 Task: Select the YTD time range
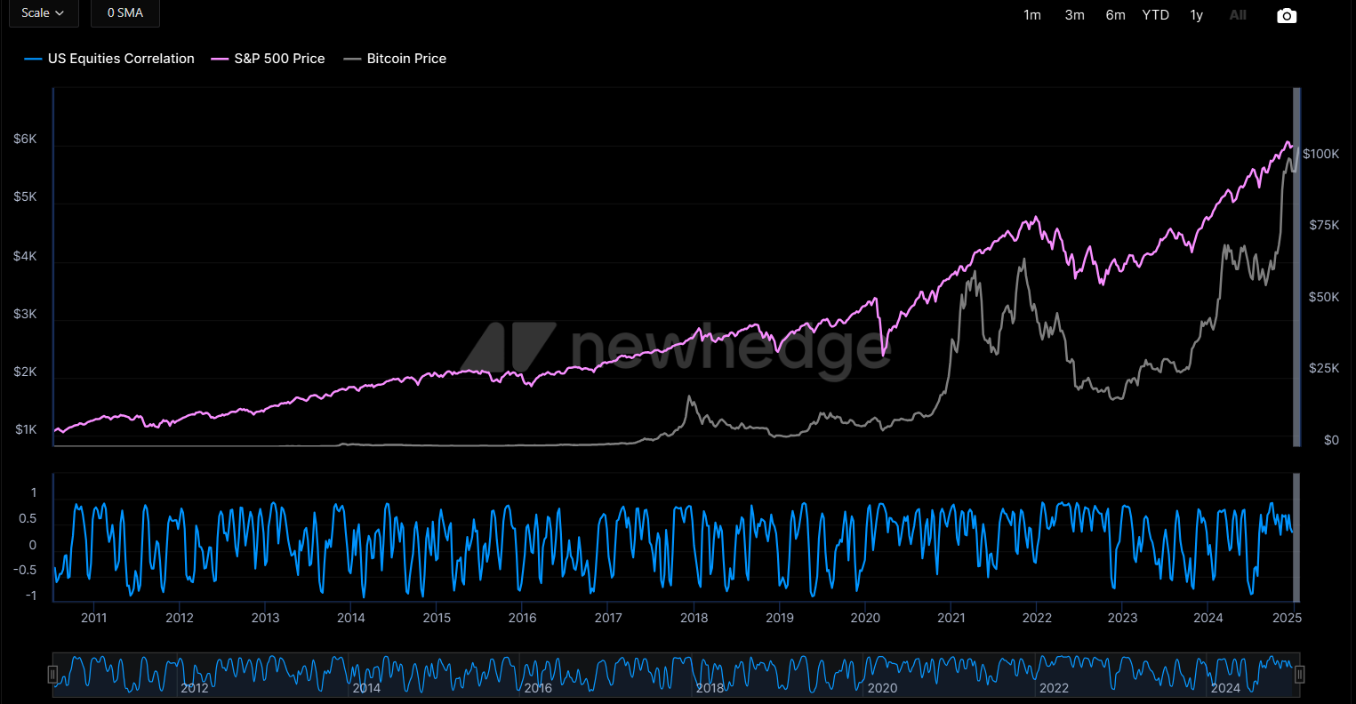1156,15
